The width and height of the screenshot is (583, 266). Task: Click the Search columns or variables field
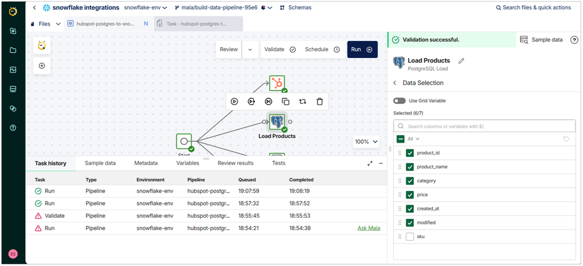tap(484, 126)
